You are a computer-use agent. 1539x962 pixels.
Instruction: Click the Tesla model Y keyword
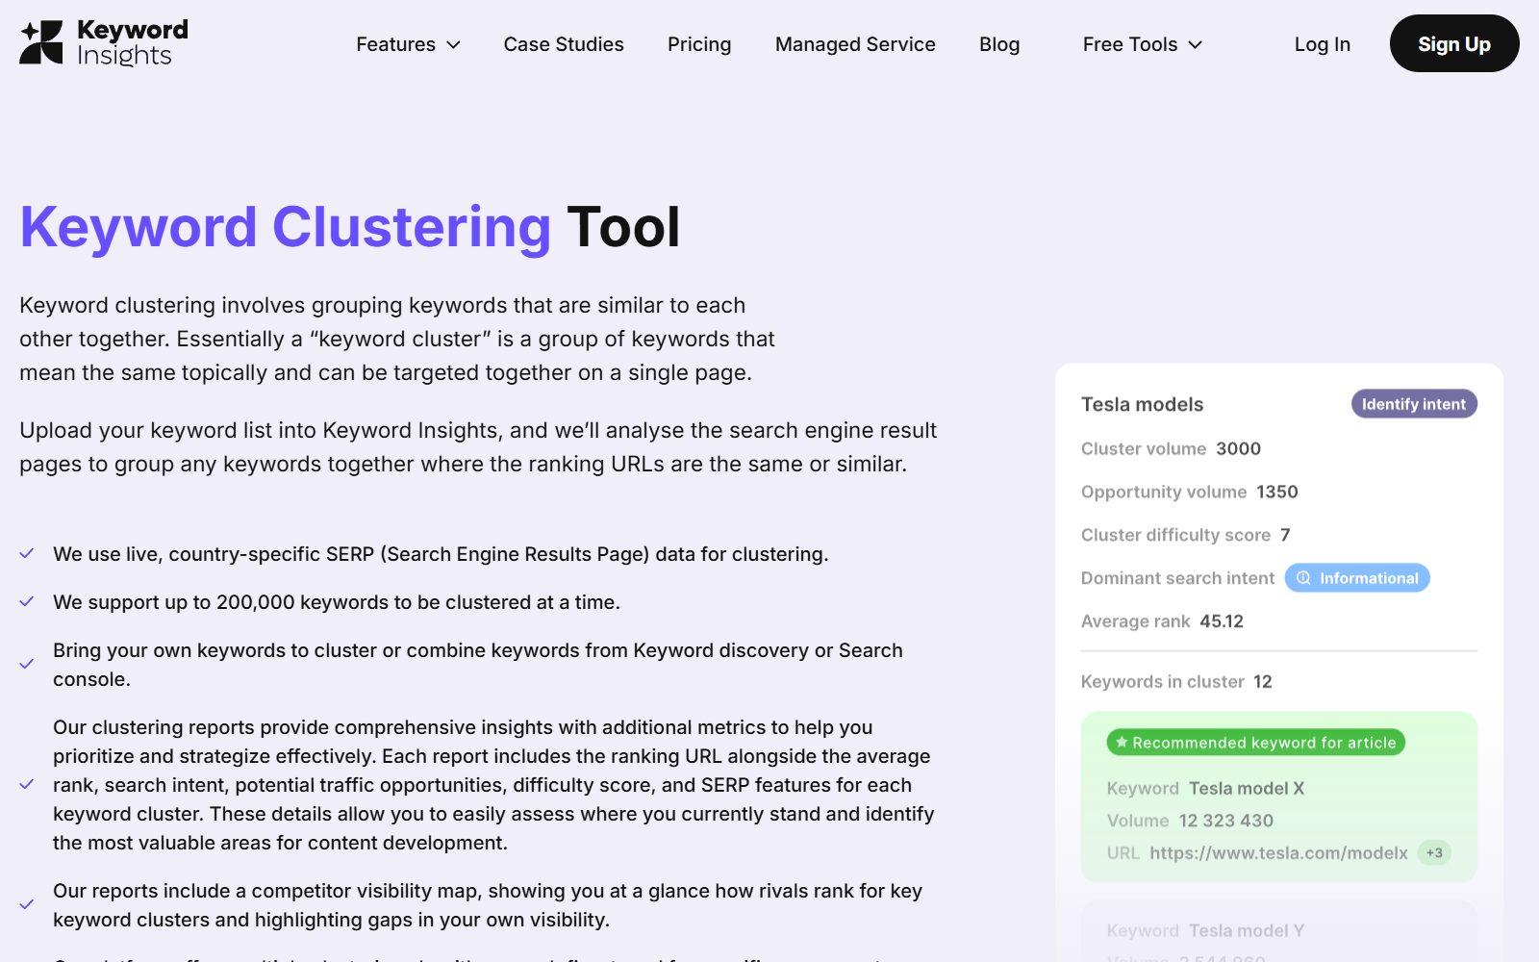coord(1247,931)
